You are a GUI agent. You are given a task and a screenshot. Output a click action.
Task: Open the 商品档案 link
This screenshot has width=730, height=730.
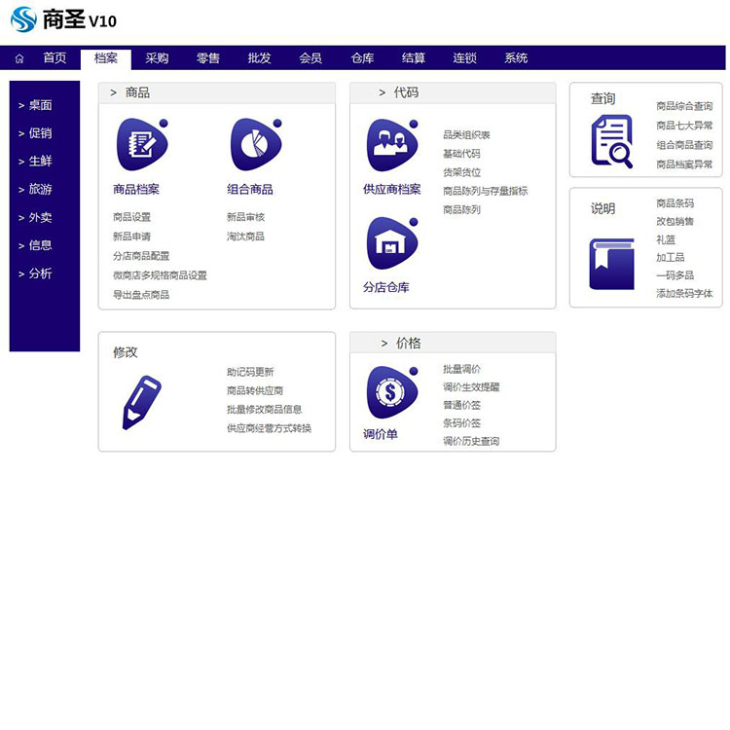pos(136,190)
